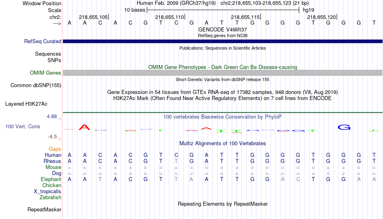This screenshot has width=383, height=219.
Task: Click the chr2: base position label
Action: tap(55, 17)
